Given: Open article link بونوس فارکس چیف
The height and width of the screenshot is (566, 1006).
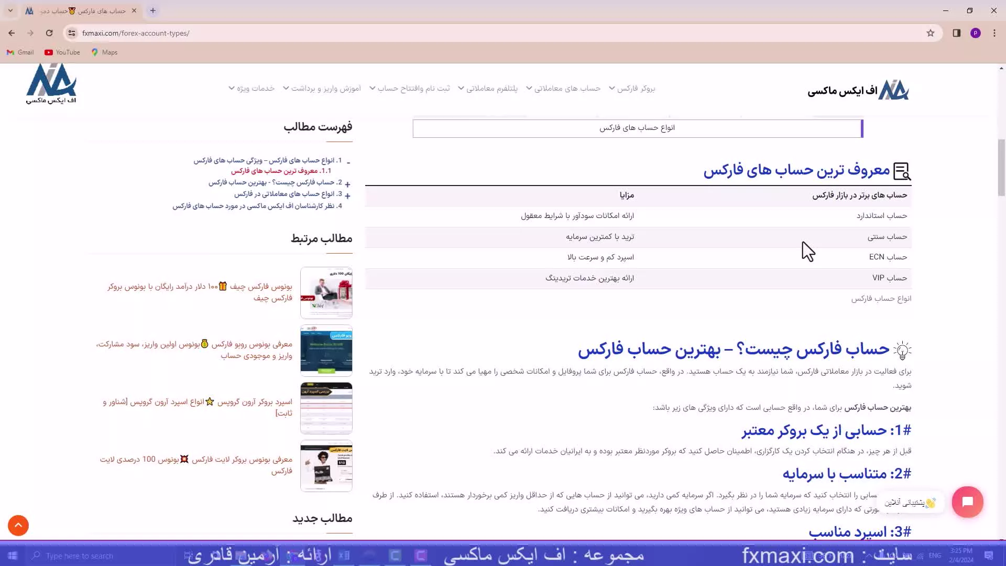Looking at the screenshot, I should [200, 292].
